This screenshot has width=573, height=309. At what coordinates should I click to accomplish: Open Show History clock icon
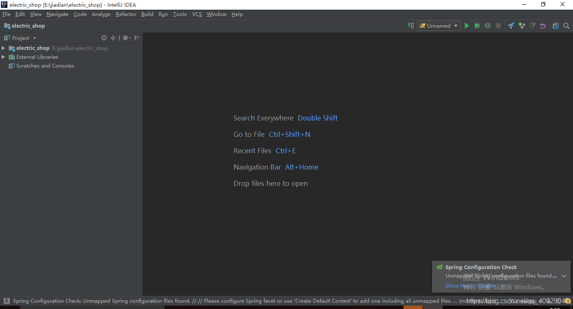(x=532, y=26)
